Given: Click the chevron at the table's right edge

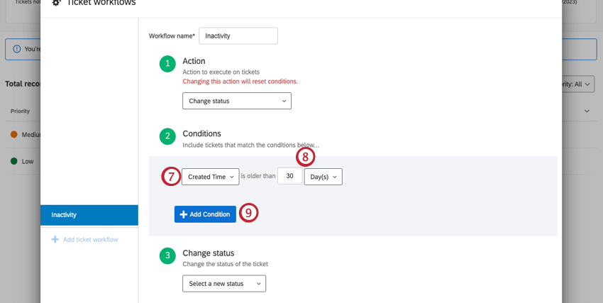Looking at the screenshot, I should coord(587,111).
